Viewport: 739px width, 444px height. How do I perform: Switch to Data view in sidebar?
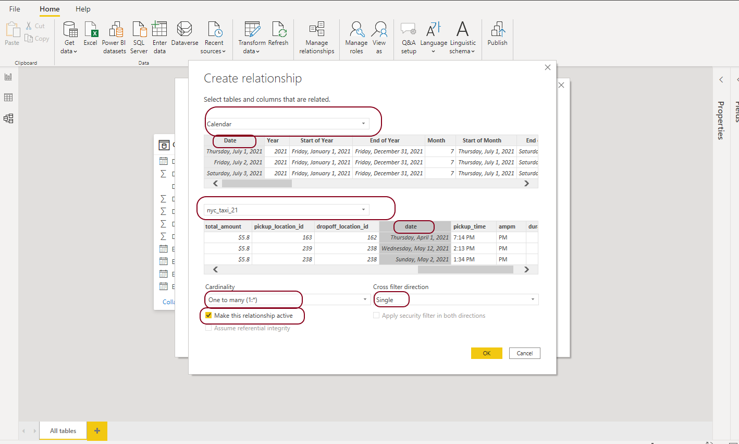8,98
